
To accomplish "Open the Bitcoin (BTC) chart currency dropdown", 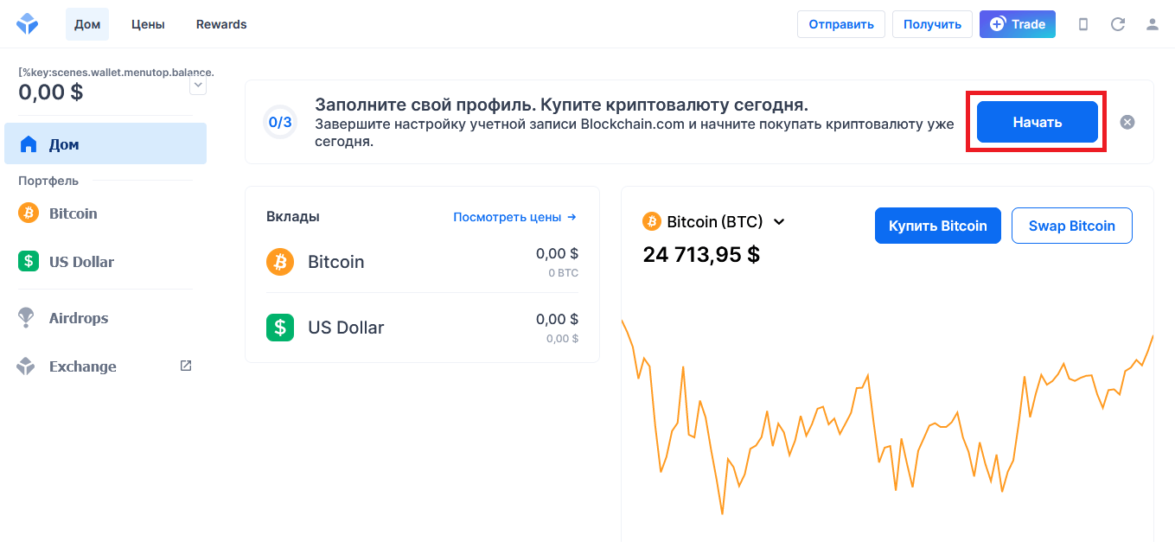I will click(778, 222).
